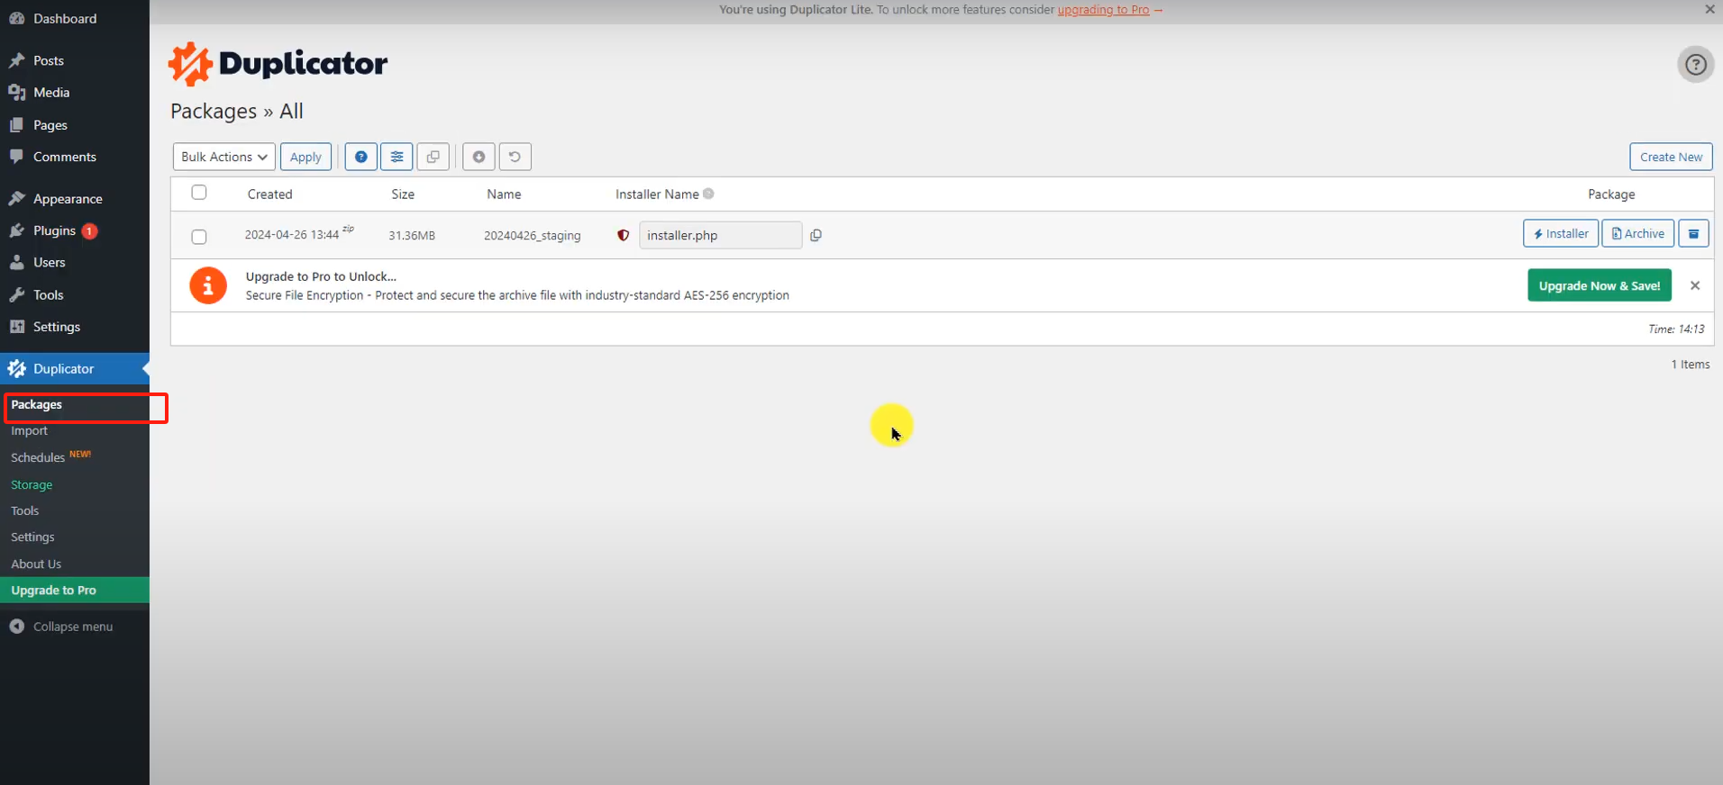Open Storage in the Duplicator submenu
1723x785 pixels.
(32, 484)
